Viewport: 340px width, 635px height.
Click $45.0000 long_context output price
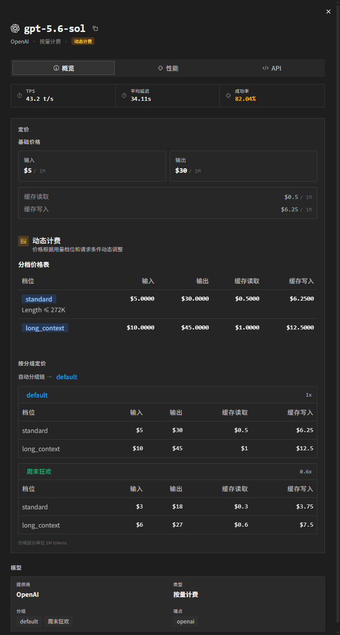pyautogui.click(x=195, y=328)
